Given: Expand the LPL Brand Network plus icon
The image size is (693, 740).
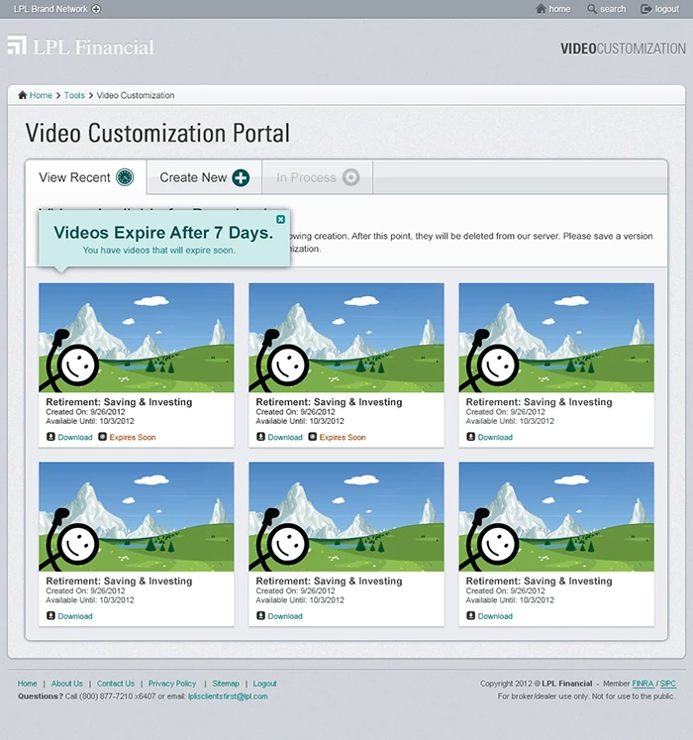Looking at the screenshot, I should (96, 9).
